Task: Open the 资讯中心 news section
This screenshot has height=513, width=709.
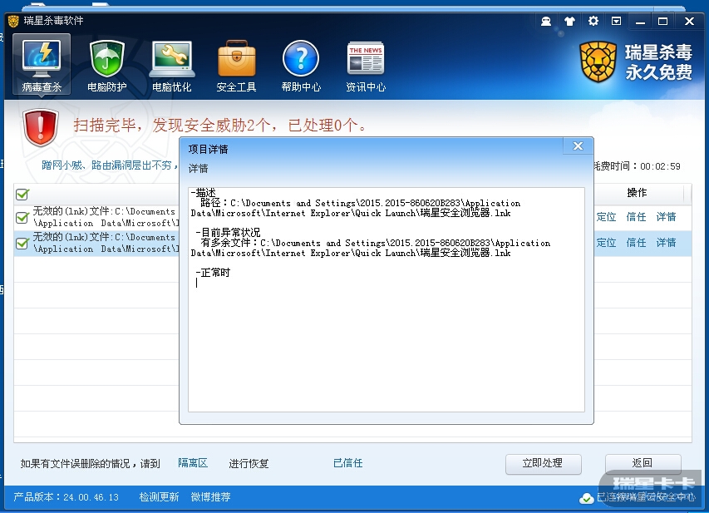Action: [x=366, y=66]
